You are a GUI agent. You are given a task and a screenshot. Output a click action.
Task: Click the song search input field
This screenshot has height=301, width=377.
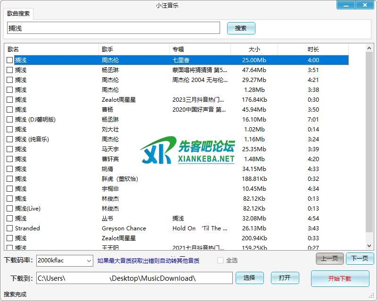click(x=113, y=28)
